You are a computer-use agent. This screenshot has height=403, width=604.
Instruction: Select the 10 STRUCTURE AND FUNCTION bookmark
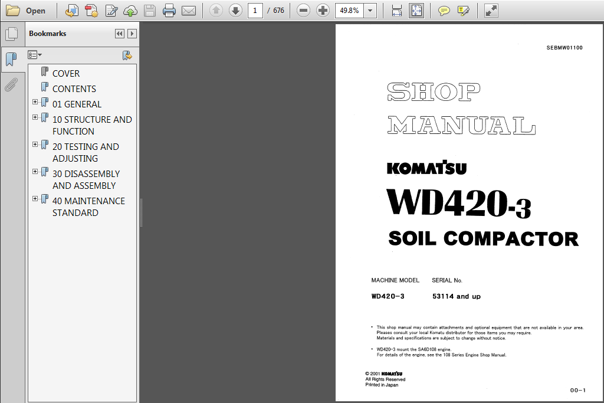[92, 125]
